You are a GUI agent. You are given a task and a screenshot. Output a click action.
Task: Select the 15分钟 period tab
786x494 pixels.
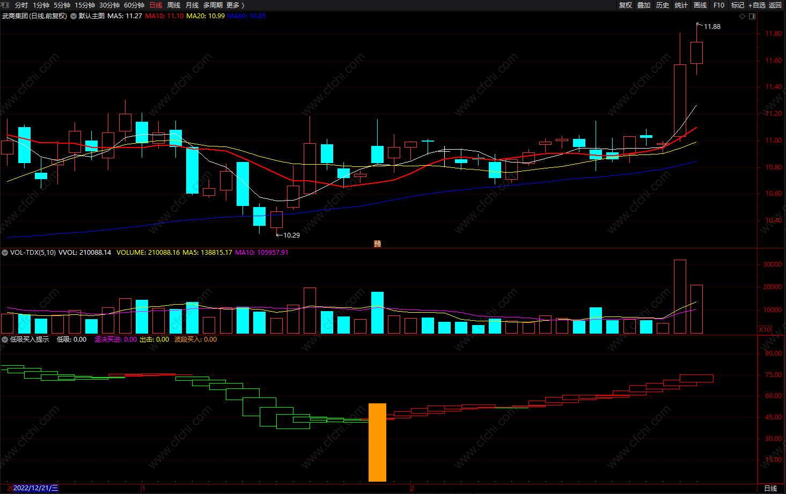(x=85, y=5)
